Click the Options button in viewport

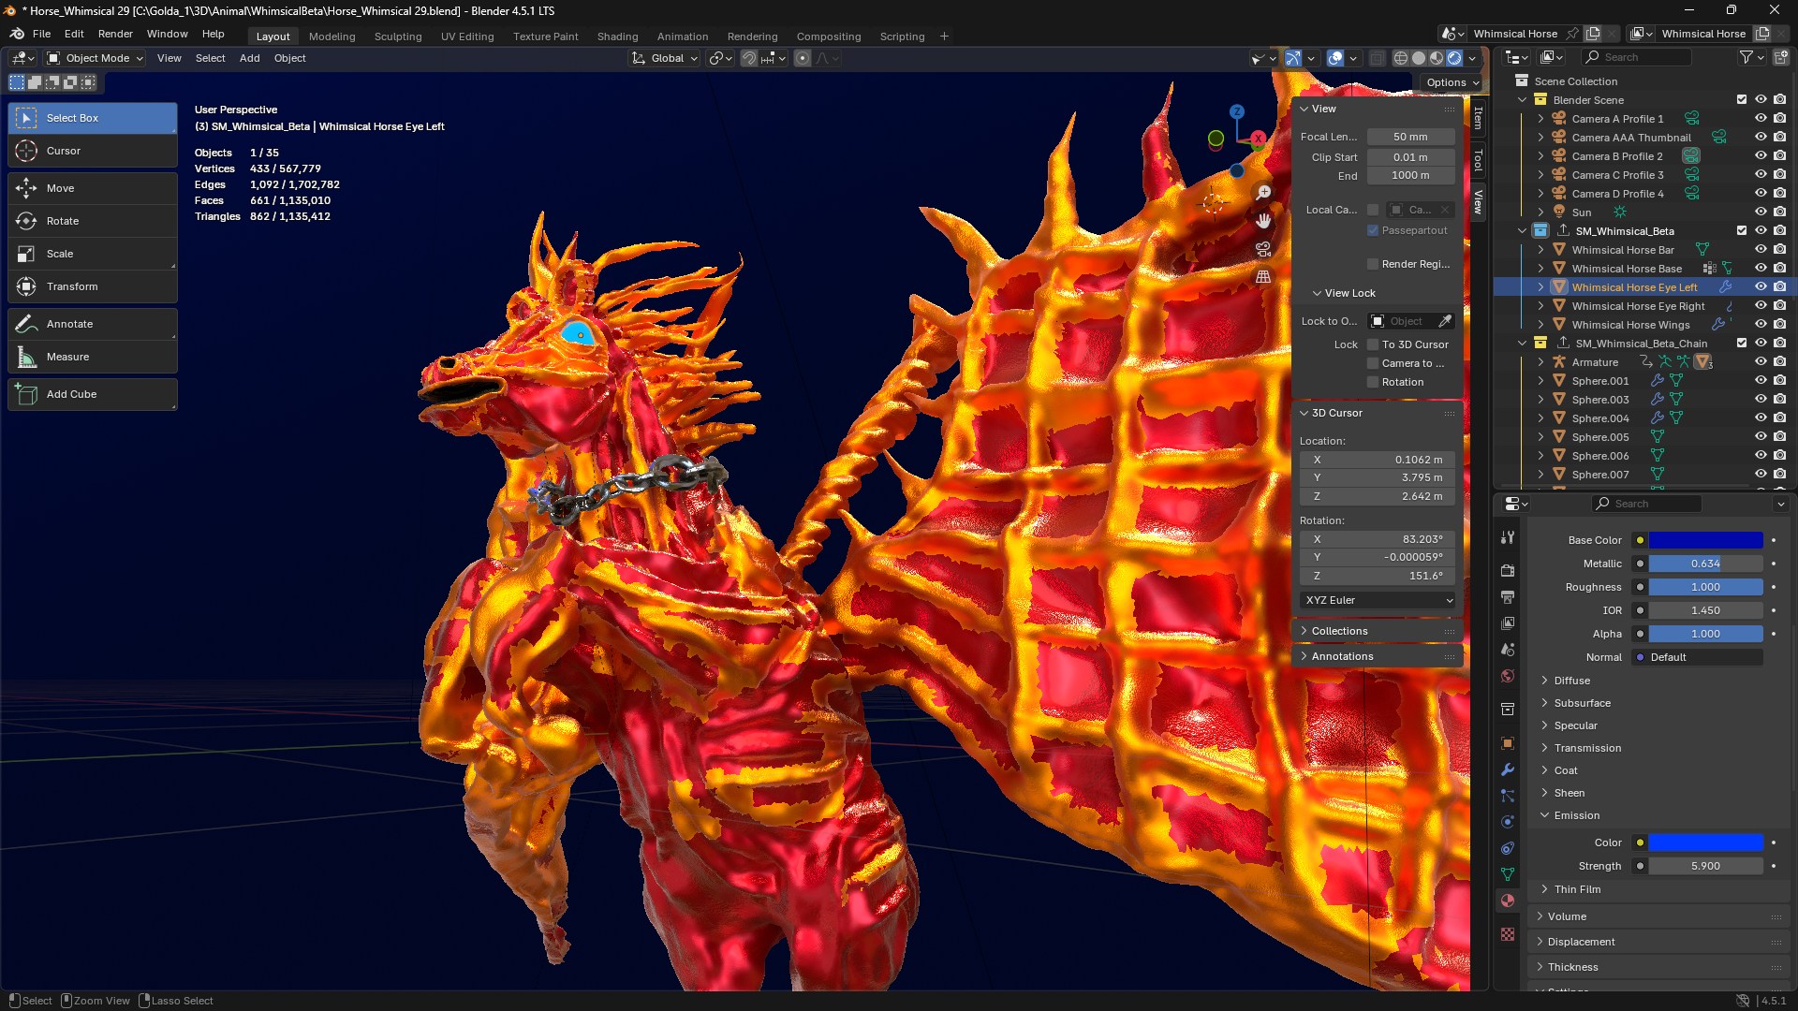(x=1452, y=82)
